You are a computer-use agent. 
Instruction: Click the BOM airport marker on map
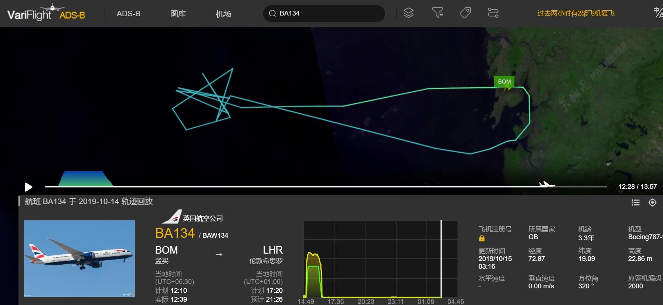coord(504,82)
